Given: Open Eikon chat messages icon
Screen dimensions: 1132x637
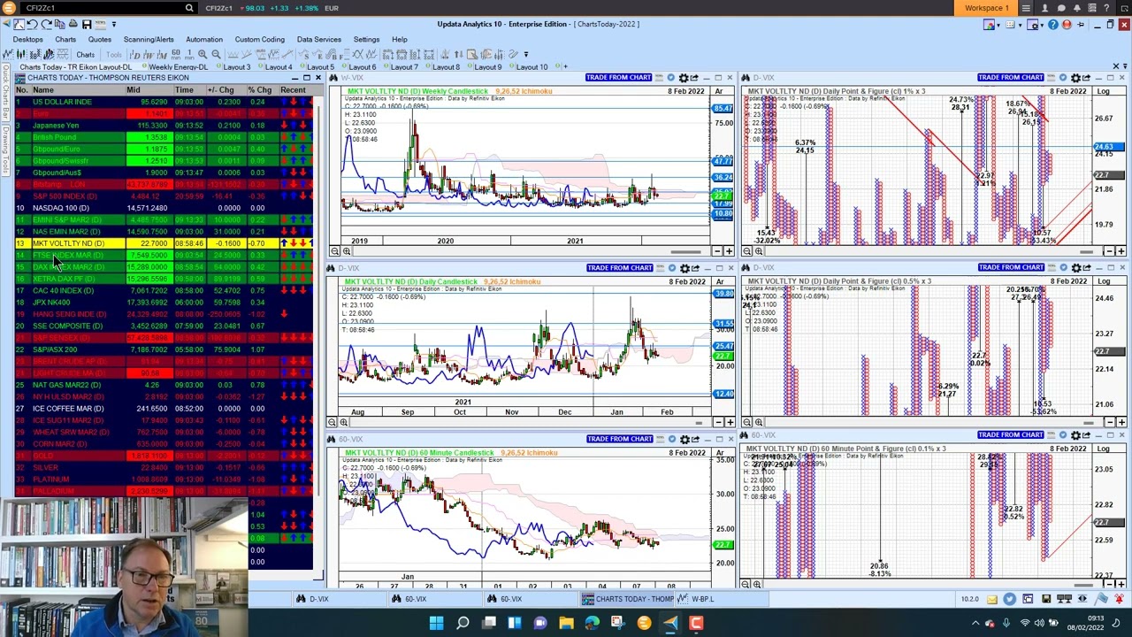Looking at the screenshot, I should pyautogui.click(x=1061, y=8).
